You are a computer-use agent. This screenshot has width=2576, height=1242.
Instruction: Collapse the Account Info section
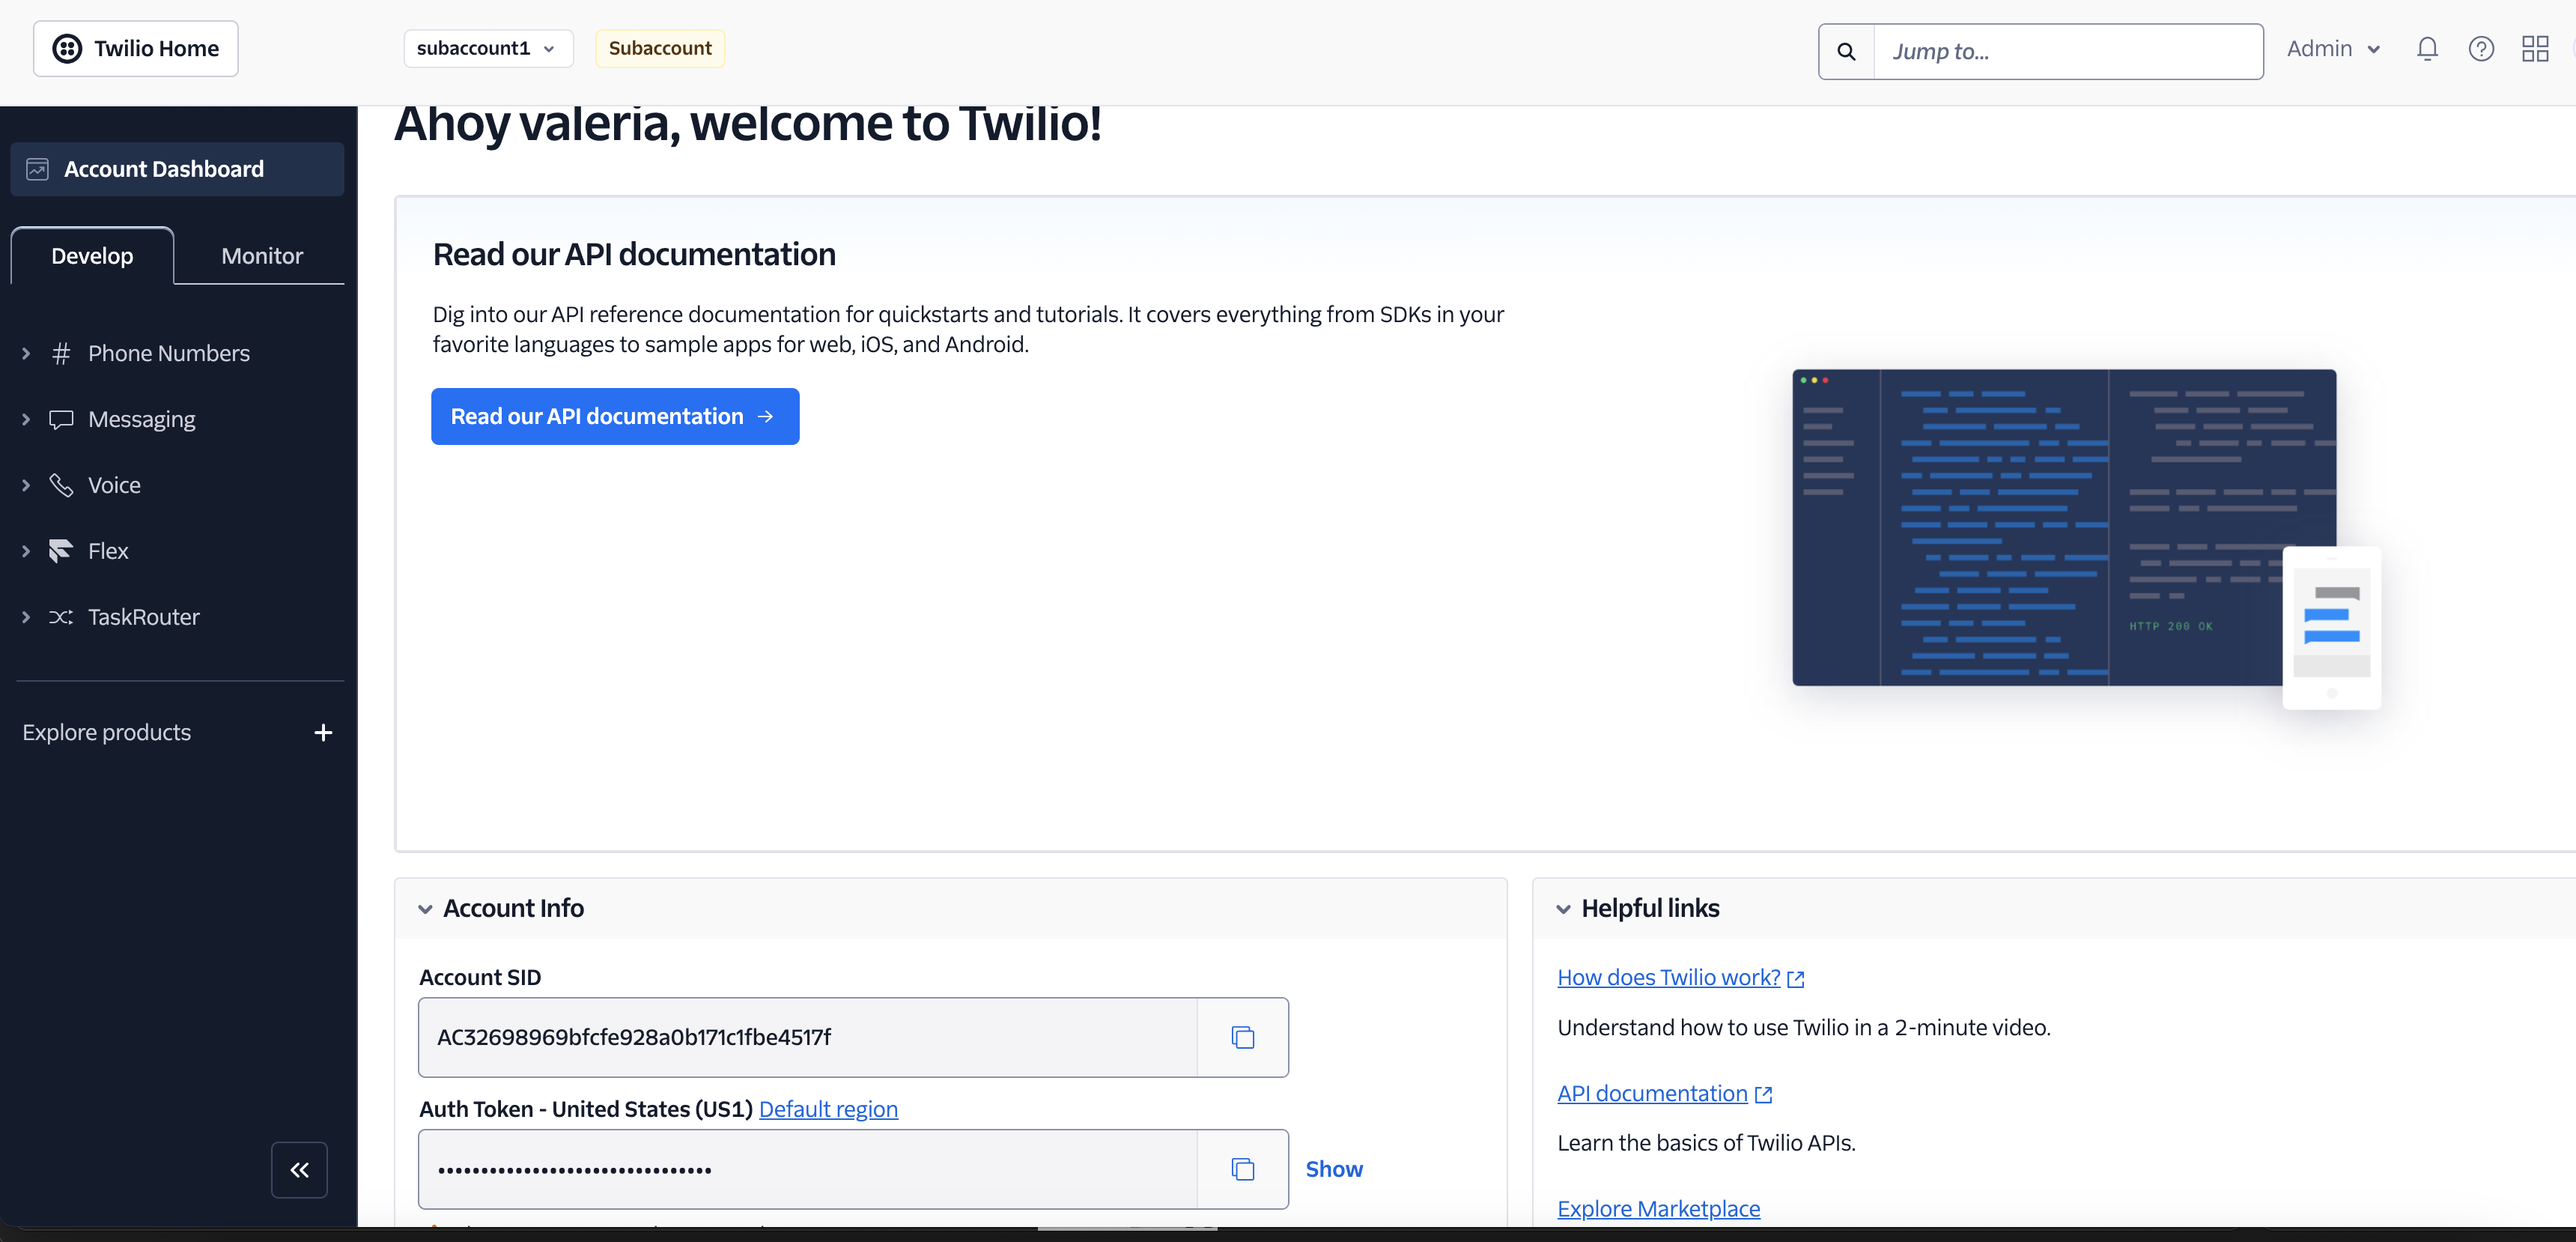tap(425, 909)
